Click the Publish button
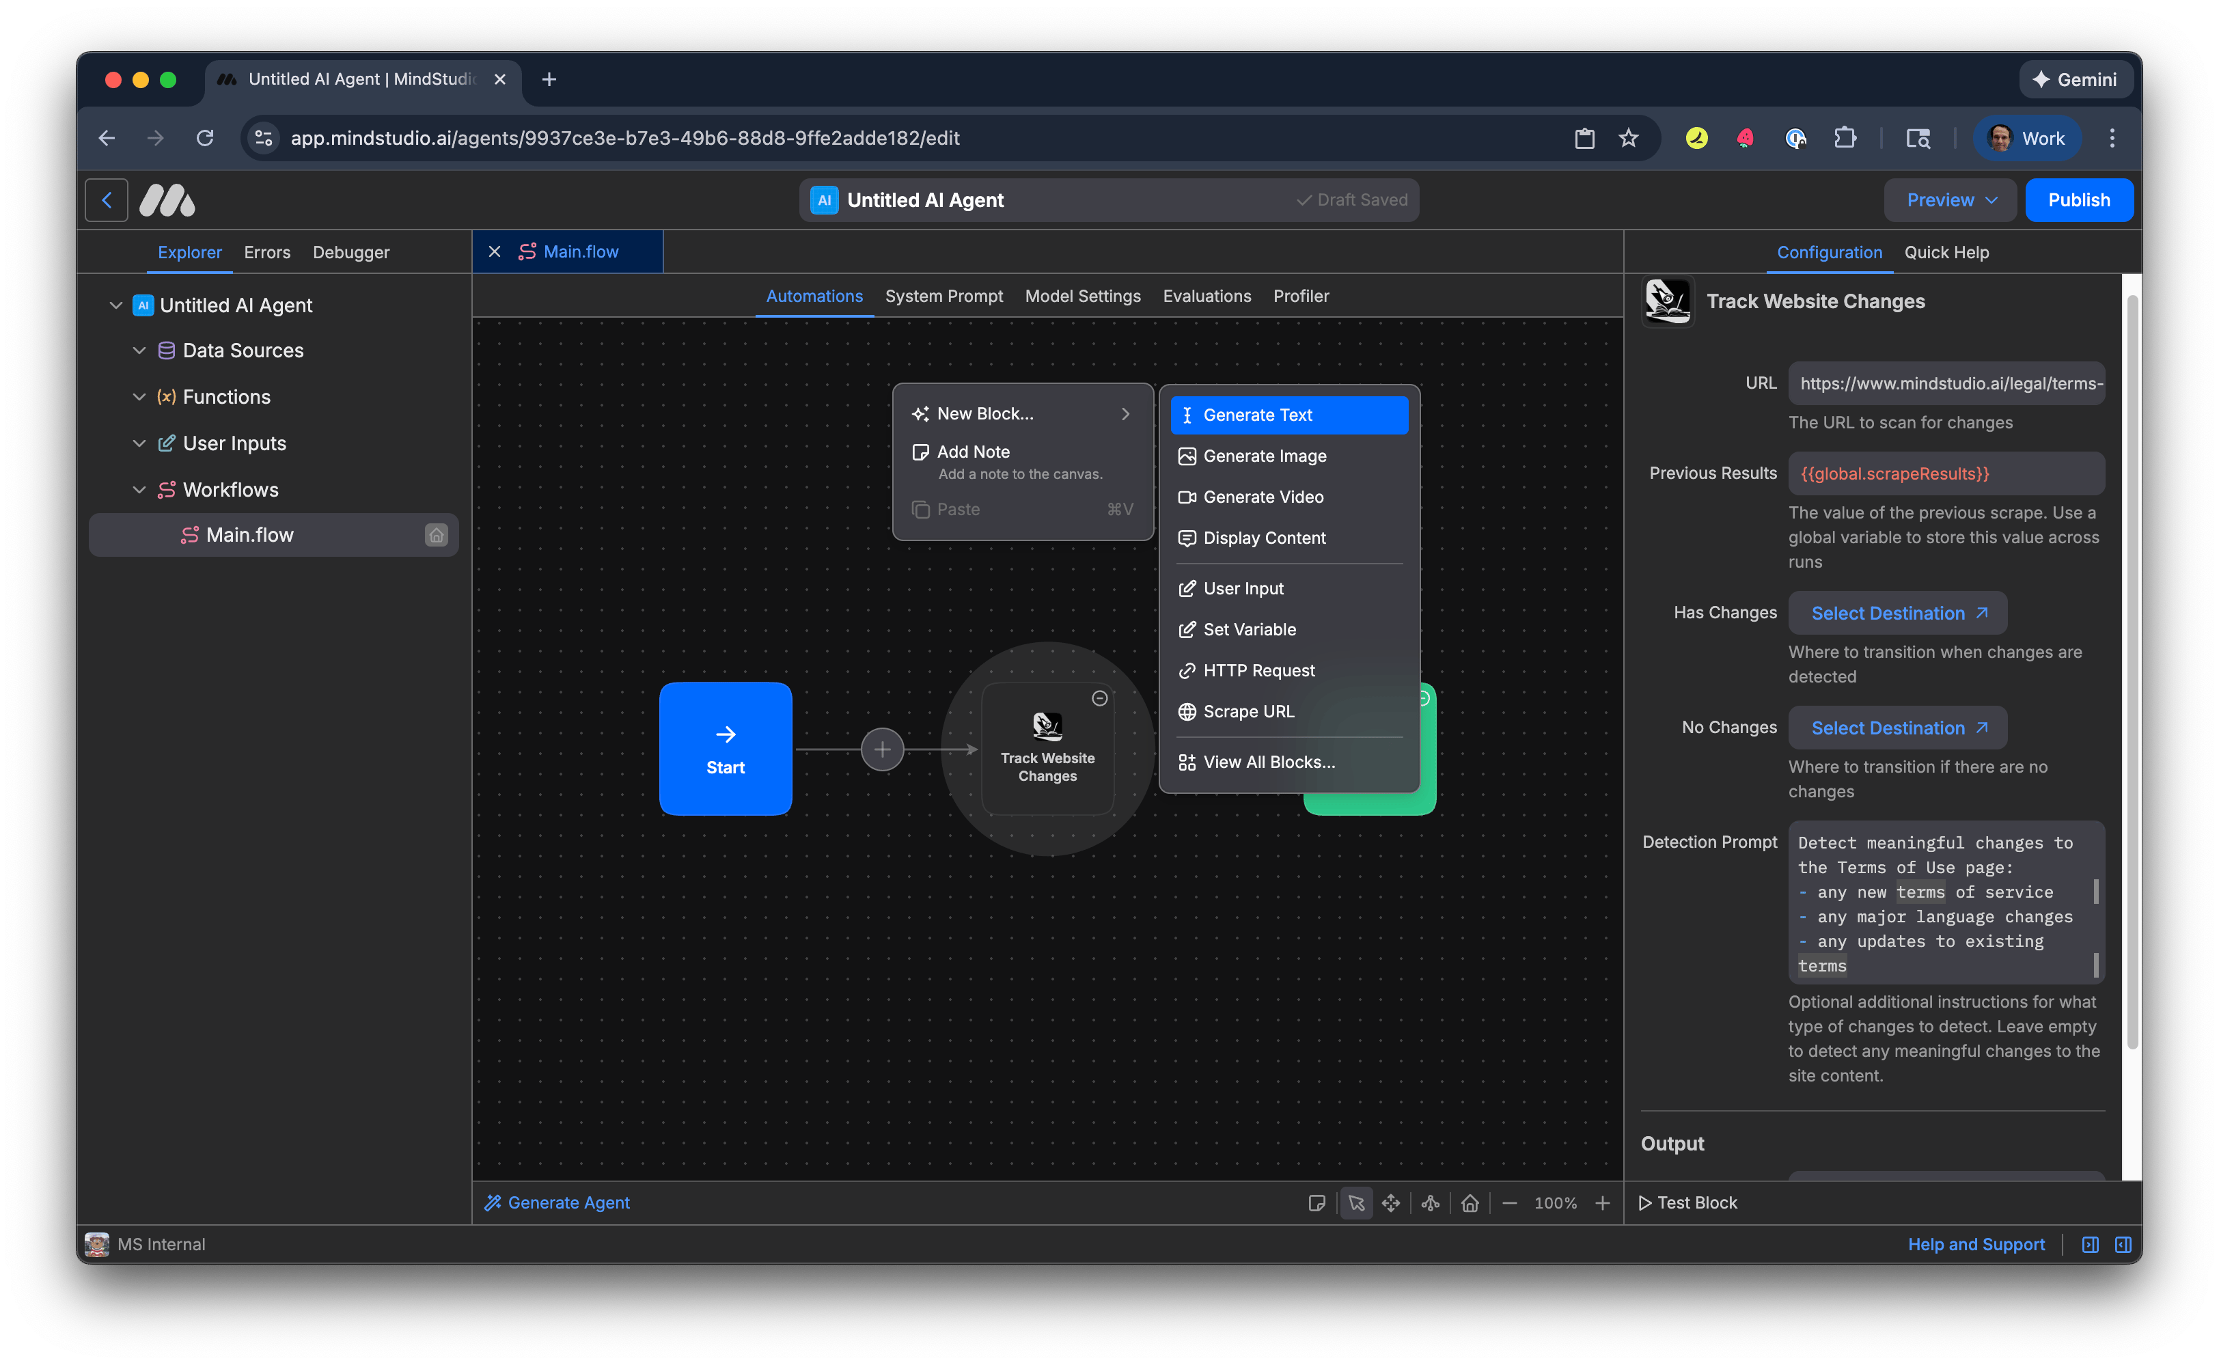The height and width of the screenshot is (1365, 2219). pos(2078,199)
